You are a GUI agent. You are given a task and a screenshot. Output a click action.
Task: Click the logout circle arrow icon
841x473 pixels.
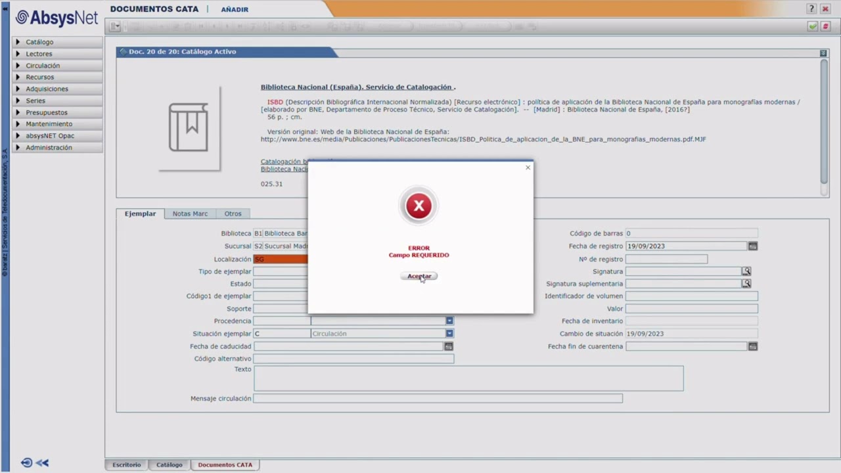click(x=27, y=462)
